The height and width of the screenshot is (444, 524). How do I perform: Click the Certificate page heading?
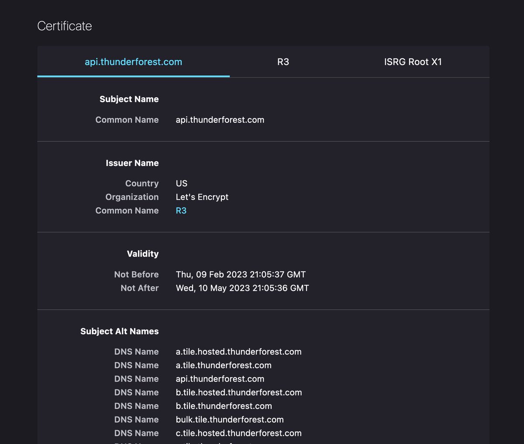65,26
